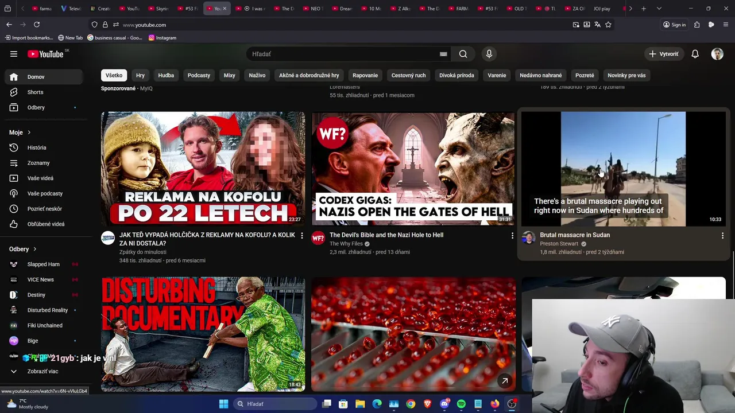735x413 pixels.
Task: Click Sign in in the browser toolbar
Action: 675,25
